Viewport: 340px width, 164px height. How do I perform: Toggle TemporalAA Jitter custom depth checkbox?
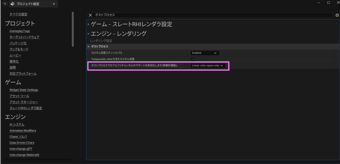(x=192, y=59)
